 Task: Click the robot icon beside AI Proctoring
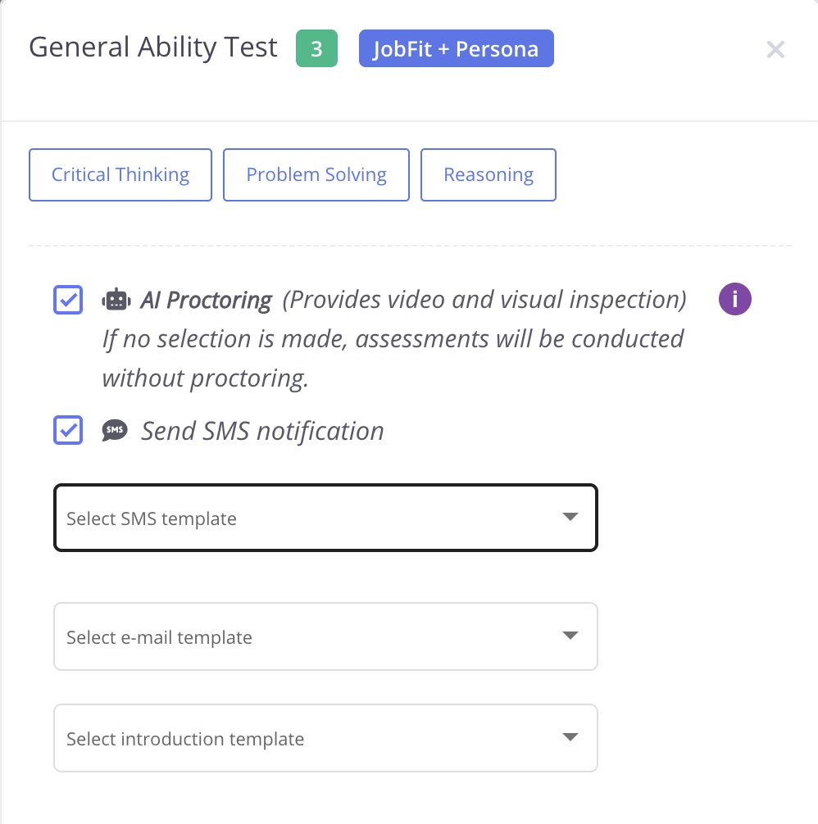(116, 301)
